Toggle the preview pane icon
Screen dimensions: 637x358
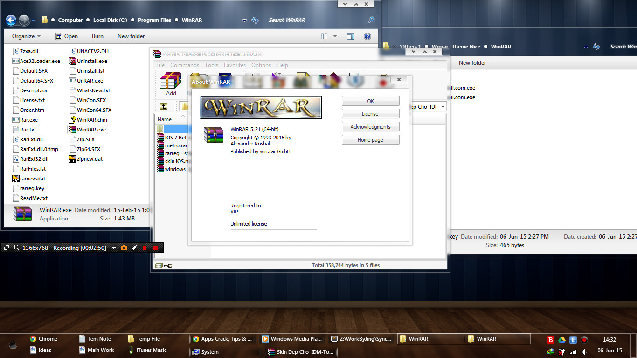[351, 36]
